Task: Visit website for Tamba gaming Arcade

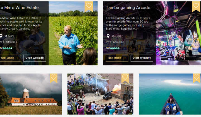Action: pos(142,58)
